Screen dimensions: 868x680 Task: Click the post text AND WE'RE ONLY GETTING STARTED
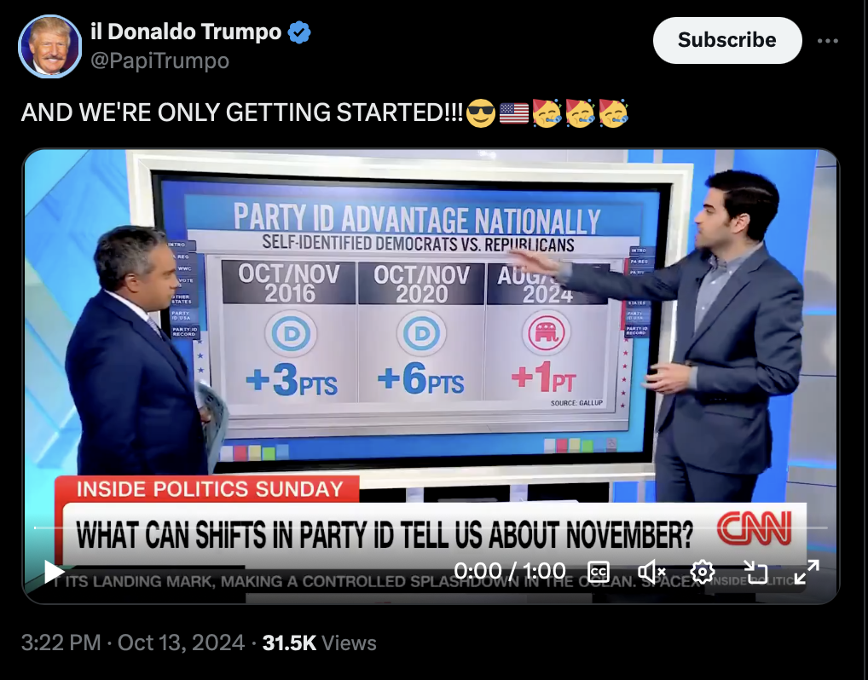point(242,112)
